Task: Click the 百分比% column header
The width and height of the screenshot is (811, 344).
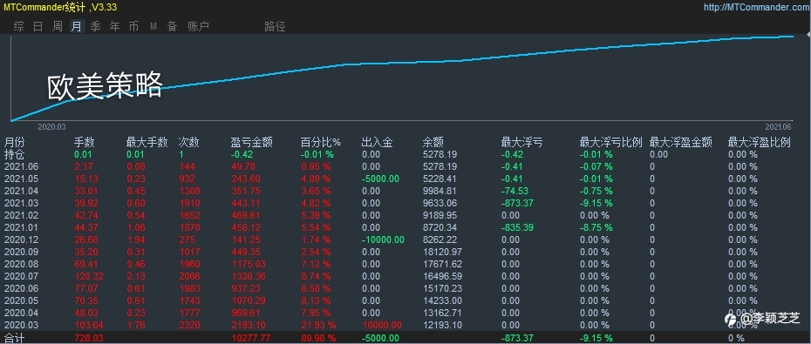Action: [321, 142]
